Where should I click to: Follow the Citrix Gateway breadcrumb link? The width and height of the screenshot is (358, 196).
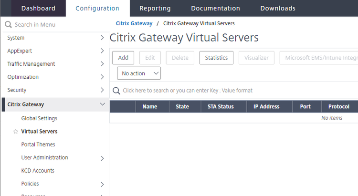point(134,23)
